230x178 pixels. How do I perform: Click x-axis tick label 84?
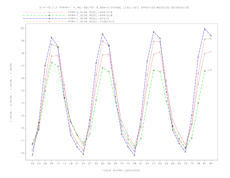(211, 163)
